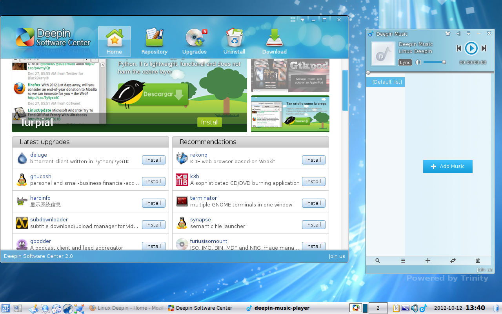Install the deluge bittorrent client
The height and width of the screenshot is (314, 502).
[x=153, y=160]
